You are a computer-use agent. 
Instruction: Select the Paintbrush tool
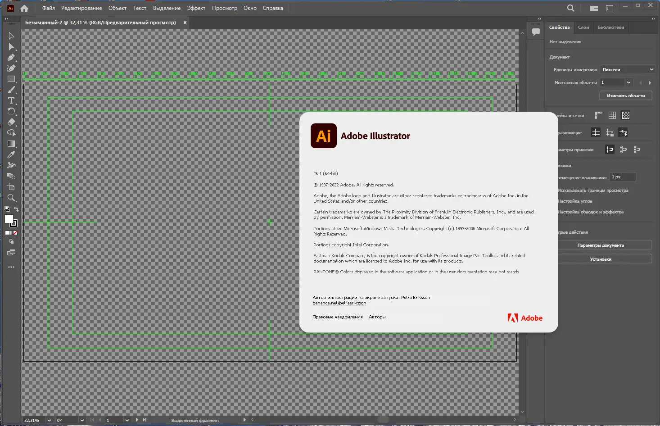11,90
